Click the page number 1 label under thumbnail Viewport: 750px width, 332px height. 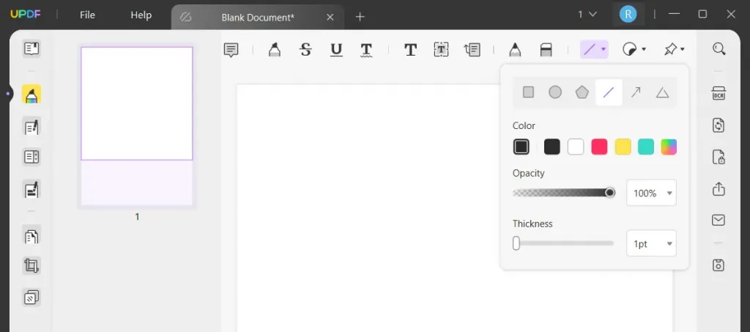[137, 217]
